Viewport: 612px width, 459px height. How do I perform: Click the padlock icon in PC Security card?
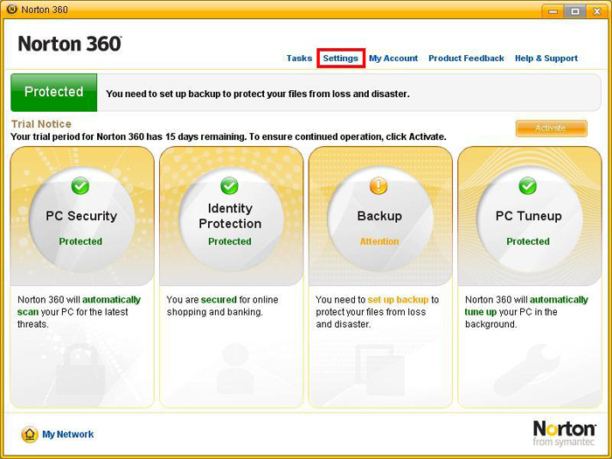point(81,368)
